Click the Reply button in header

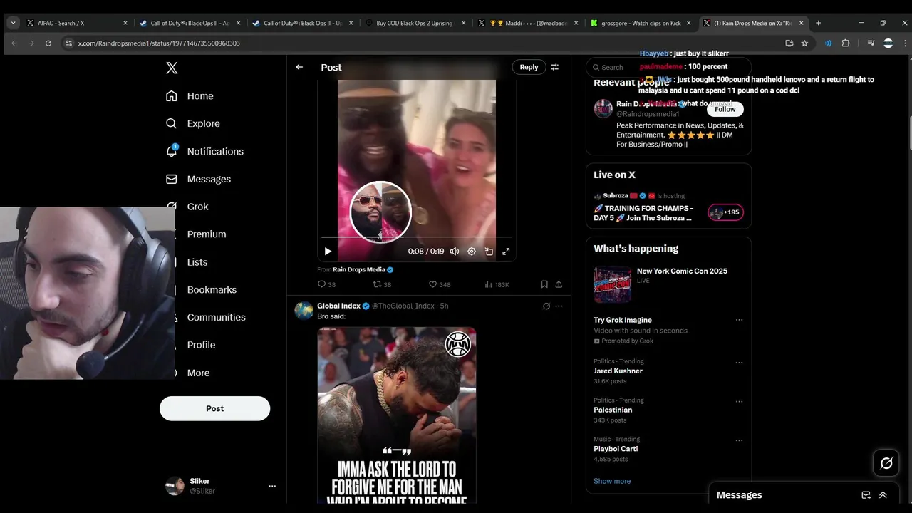529,67
